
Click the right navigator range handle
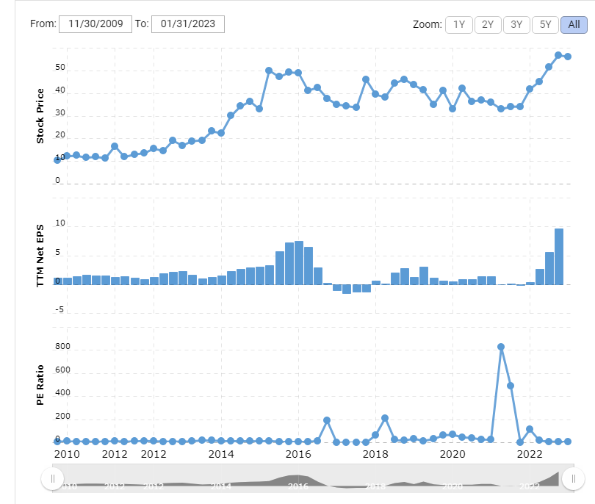click(572, 479)
